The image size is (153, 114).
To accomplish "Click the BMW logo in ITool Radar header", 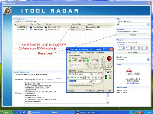I will click(7, 11).
